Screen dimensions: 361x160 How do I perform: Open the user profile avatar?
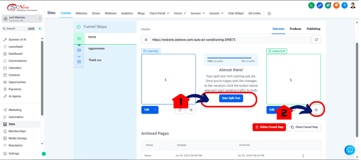click(x=353, y=6)
